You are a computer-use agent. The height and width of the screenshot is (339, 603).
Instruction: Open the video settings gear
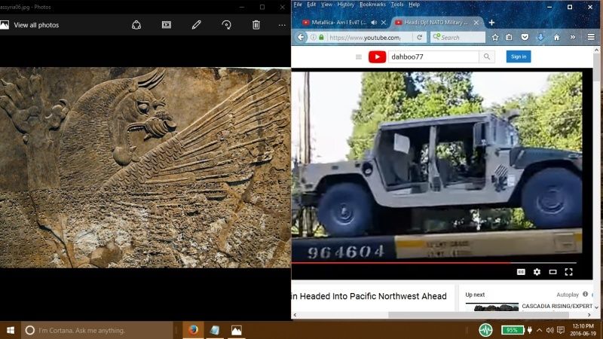(x=537, y=272)
